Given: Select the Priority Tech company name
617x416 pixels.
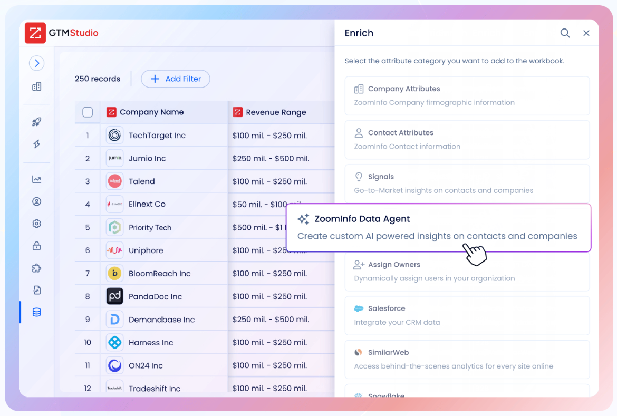Looking at the screenshot, I should [x=150, y=227].
